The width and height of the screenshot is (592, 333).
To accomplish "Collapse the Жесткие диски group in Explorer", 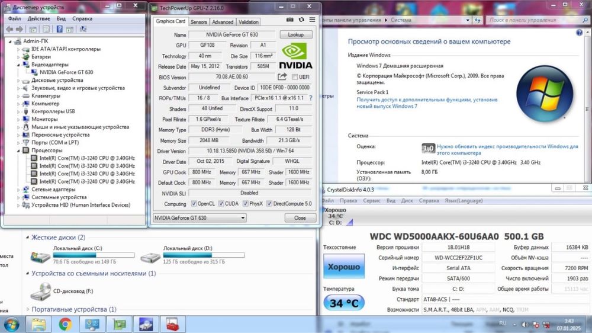I will coord(27,238).
